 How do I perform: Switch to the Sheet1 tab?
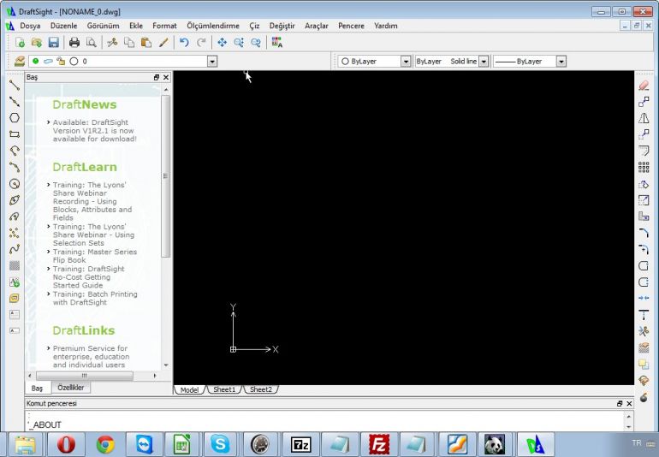tap(224, 389)
